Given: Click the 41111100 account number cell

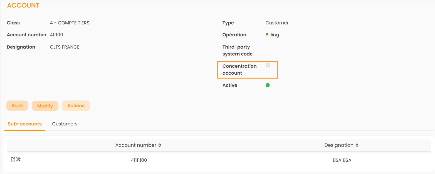Looking at the screenshot, I should 139,160.
